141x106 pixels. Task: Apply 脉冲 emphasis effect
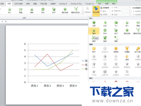click(94, 50)
